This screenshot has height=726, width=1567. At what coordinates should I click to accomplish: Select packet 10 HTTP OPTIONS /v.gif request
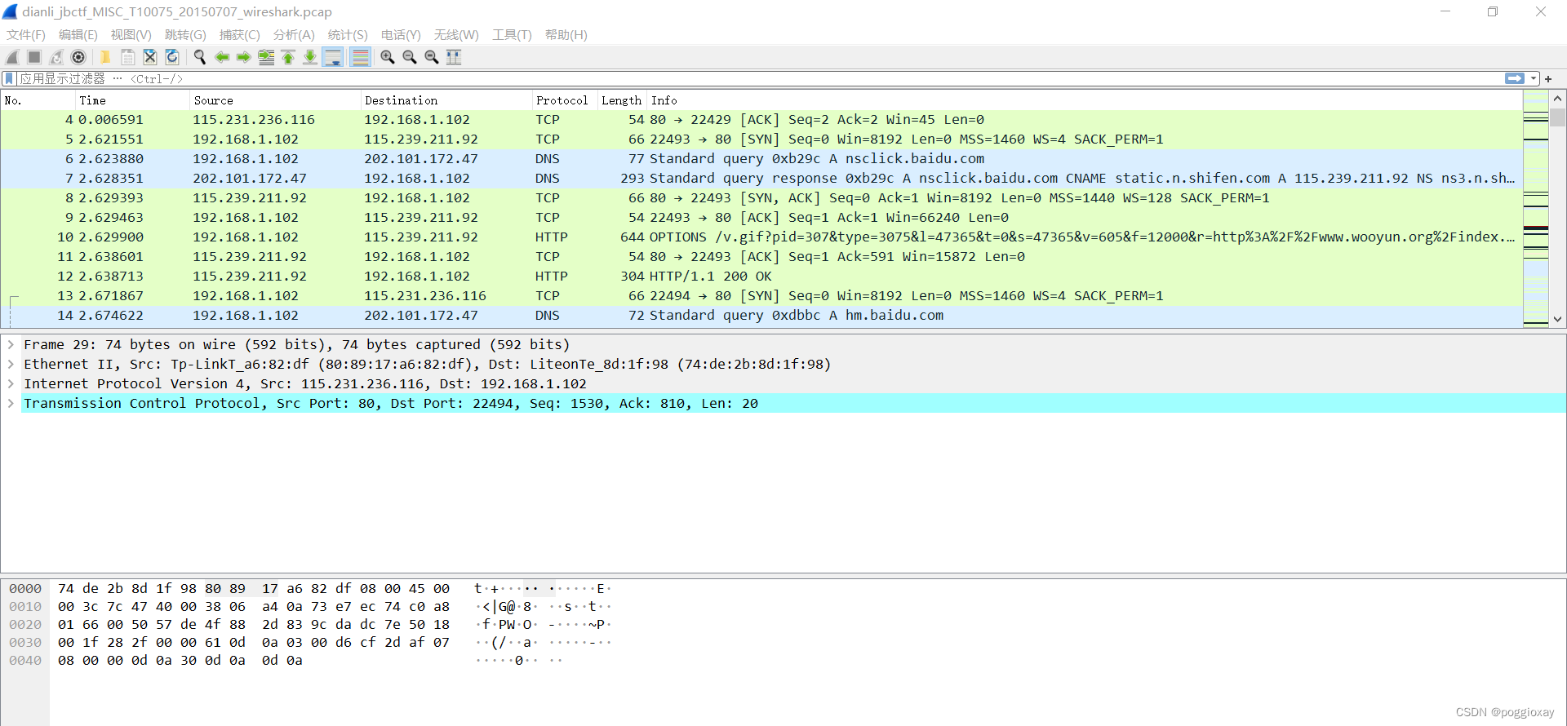761,237
